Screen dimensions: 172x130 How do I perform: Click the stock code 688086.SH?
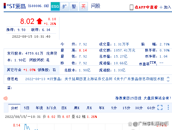coord(38,6)
